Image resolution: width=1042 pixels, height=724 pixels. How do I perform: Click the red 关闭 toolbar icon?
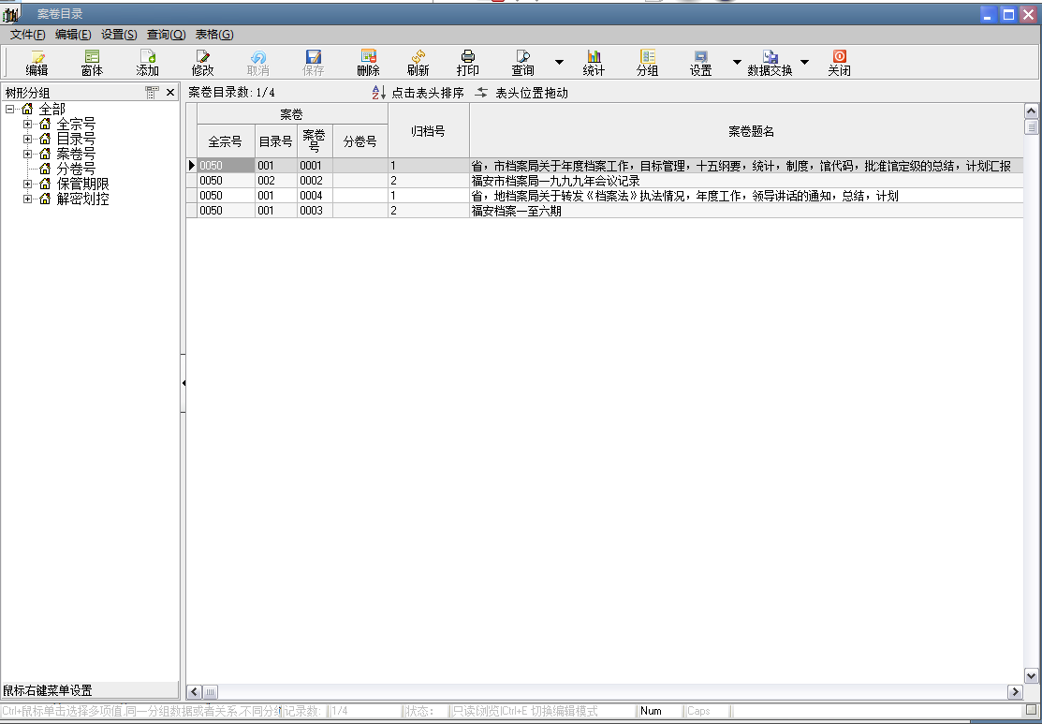[x=840, y=57]
